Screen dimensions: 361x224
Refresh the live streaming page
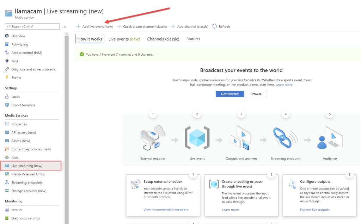[x=221, y=27]
